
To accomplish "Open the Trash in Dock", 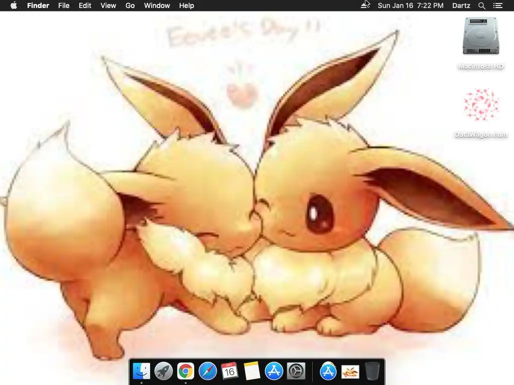I will click(x=372, y=371).
